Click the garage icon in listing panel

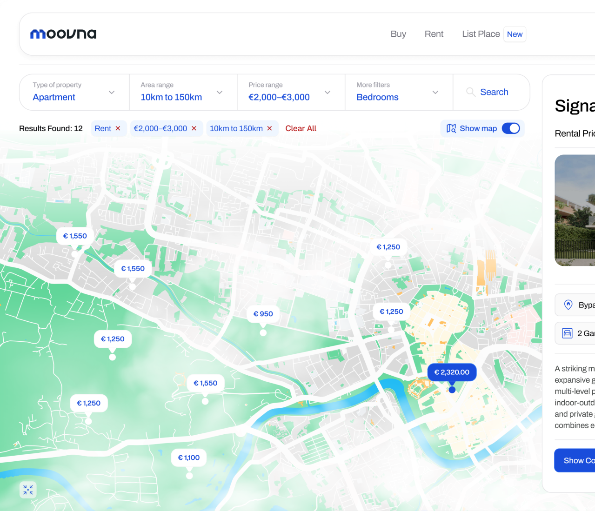pyautogui.click(x=567, y=333)
